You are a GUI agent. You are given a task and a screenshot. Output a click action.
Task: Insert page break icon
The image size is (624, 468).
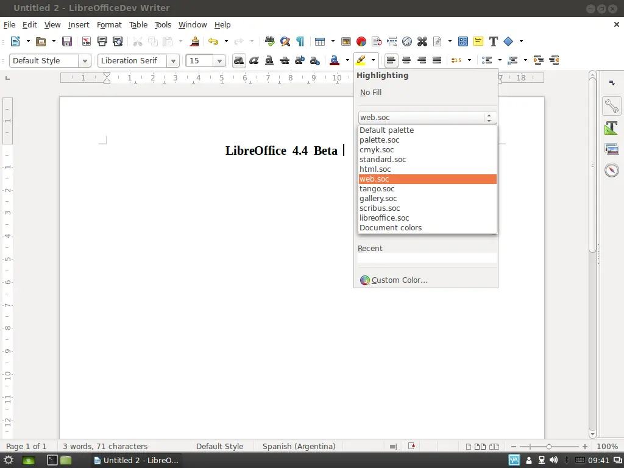pos(392,41)
